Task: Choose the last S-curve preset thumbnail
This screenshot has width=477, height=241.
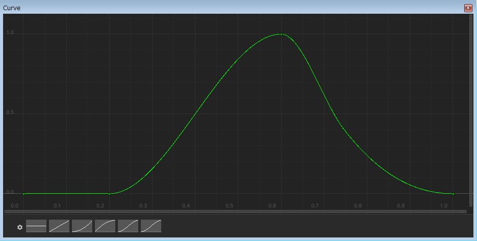Action: pos(151,226)
